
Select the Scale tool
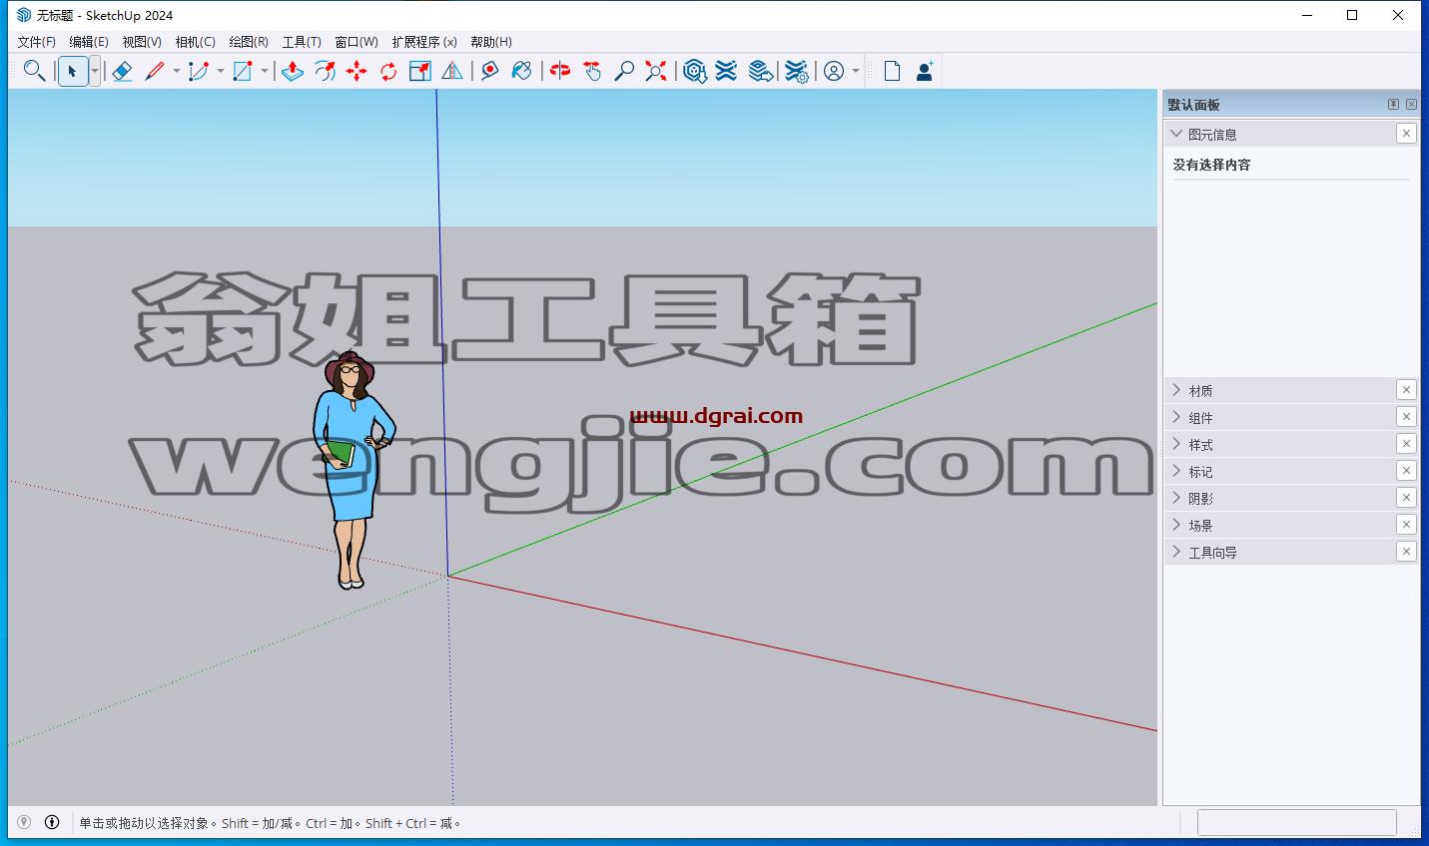click(420, 71)
